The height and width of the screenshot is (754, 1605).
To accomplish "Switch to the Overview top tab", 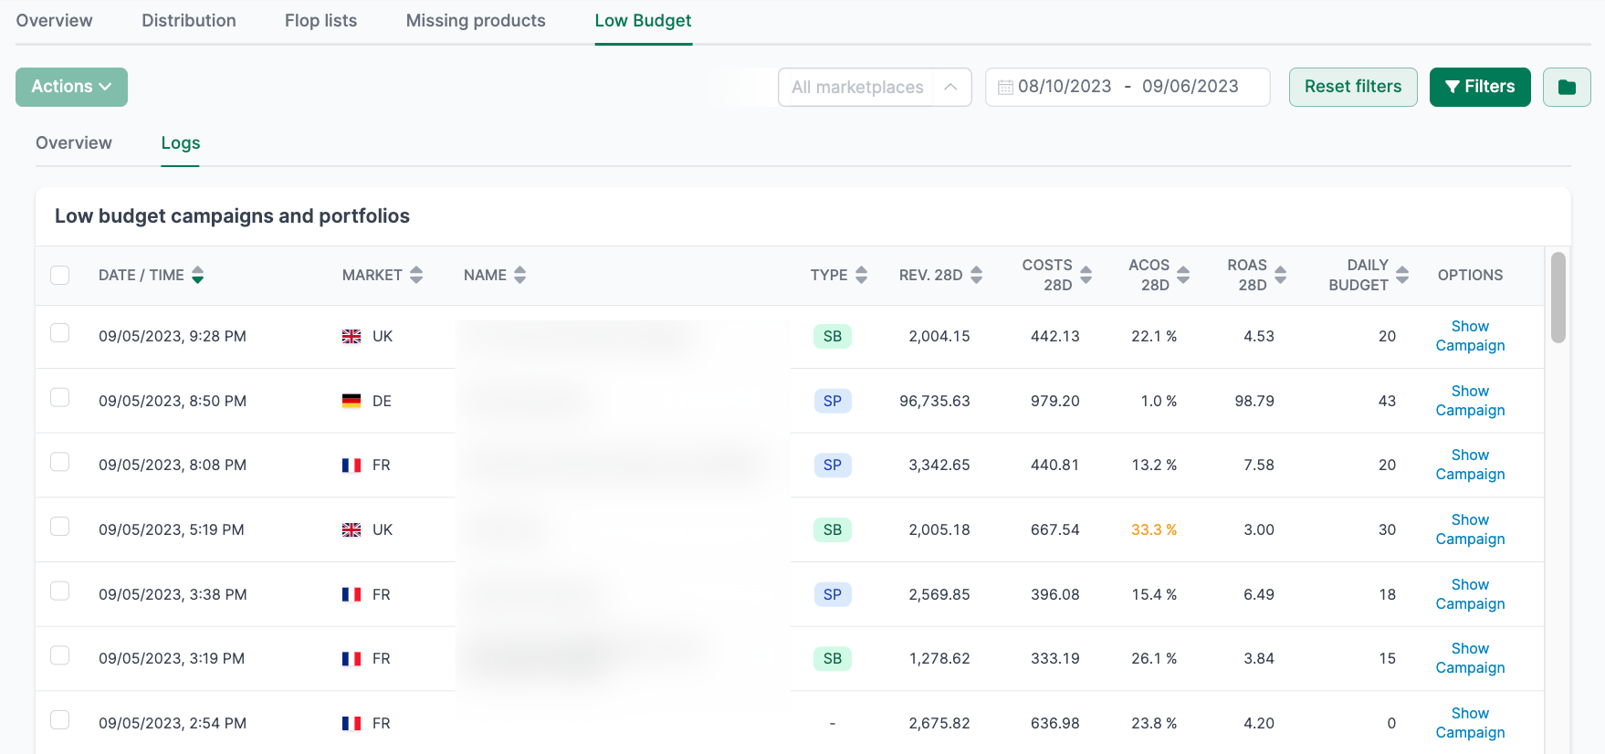I will (x=55, y=20).
